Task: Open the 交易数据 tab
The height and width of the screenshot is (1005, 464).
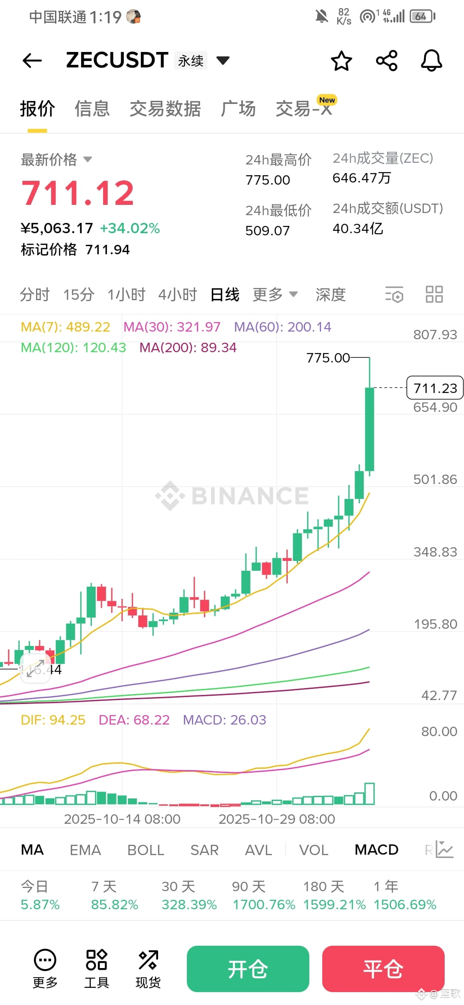Action: tap(165, 109)
